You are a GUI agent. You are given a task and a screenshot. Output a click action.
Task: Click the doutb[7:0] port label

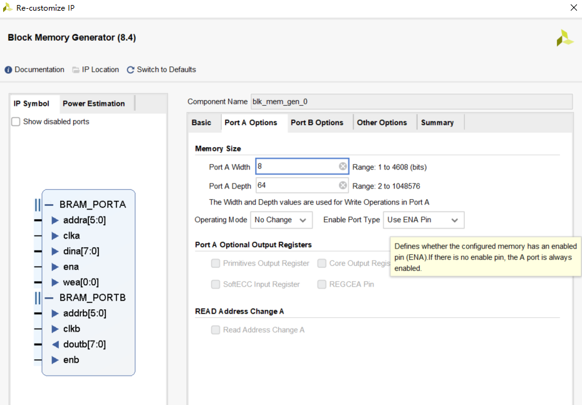point(85,344)
